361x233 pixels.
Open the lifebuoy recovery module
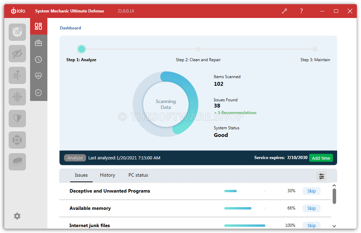point(17,140)
